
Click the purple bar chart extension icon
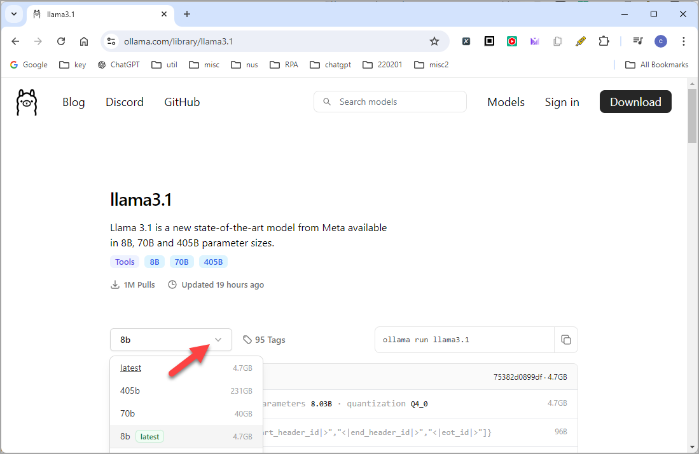[534, 41]
